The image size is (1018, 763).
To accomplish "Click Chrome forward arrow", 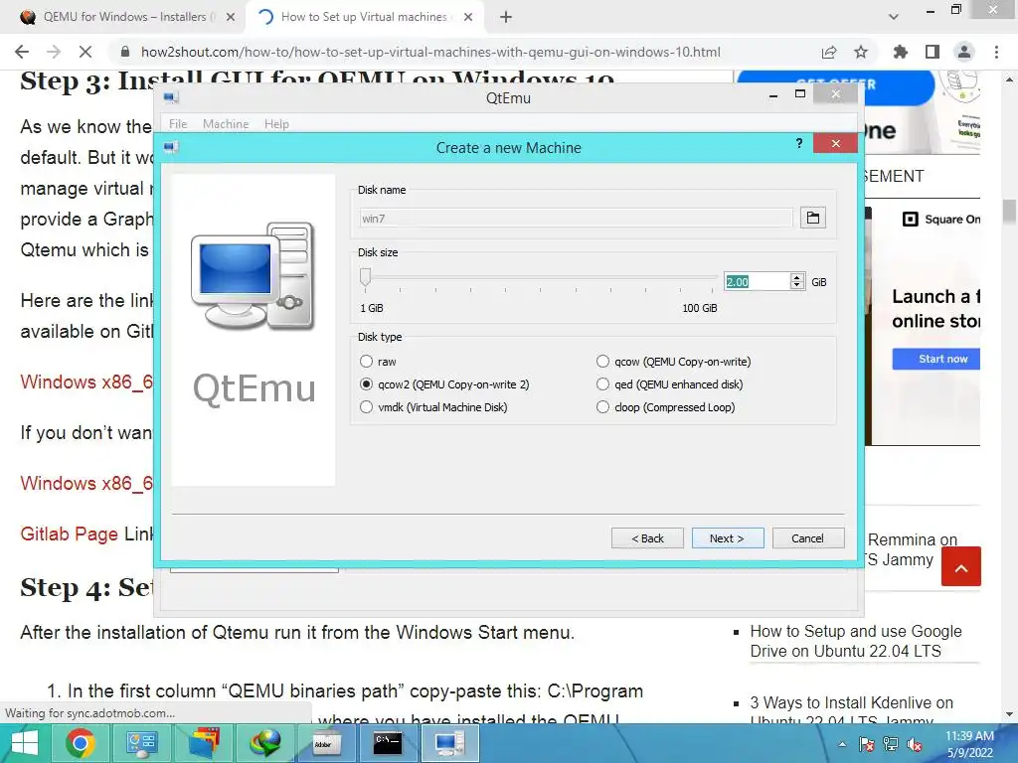I will [x=54, y=52].
